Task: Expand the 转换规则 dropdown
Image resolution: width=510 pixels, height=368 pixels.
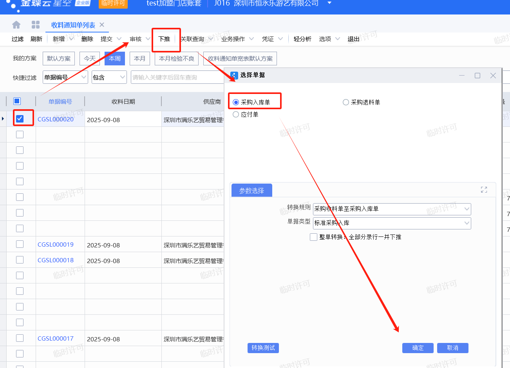Action: click(x=467, y=209)
